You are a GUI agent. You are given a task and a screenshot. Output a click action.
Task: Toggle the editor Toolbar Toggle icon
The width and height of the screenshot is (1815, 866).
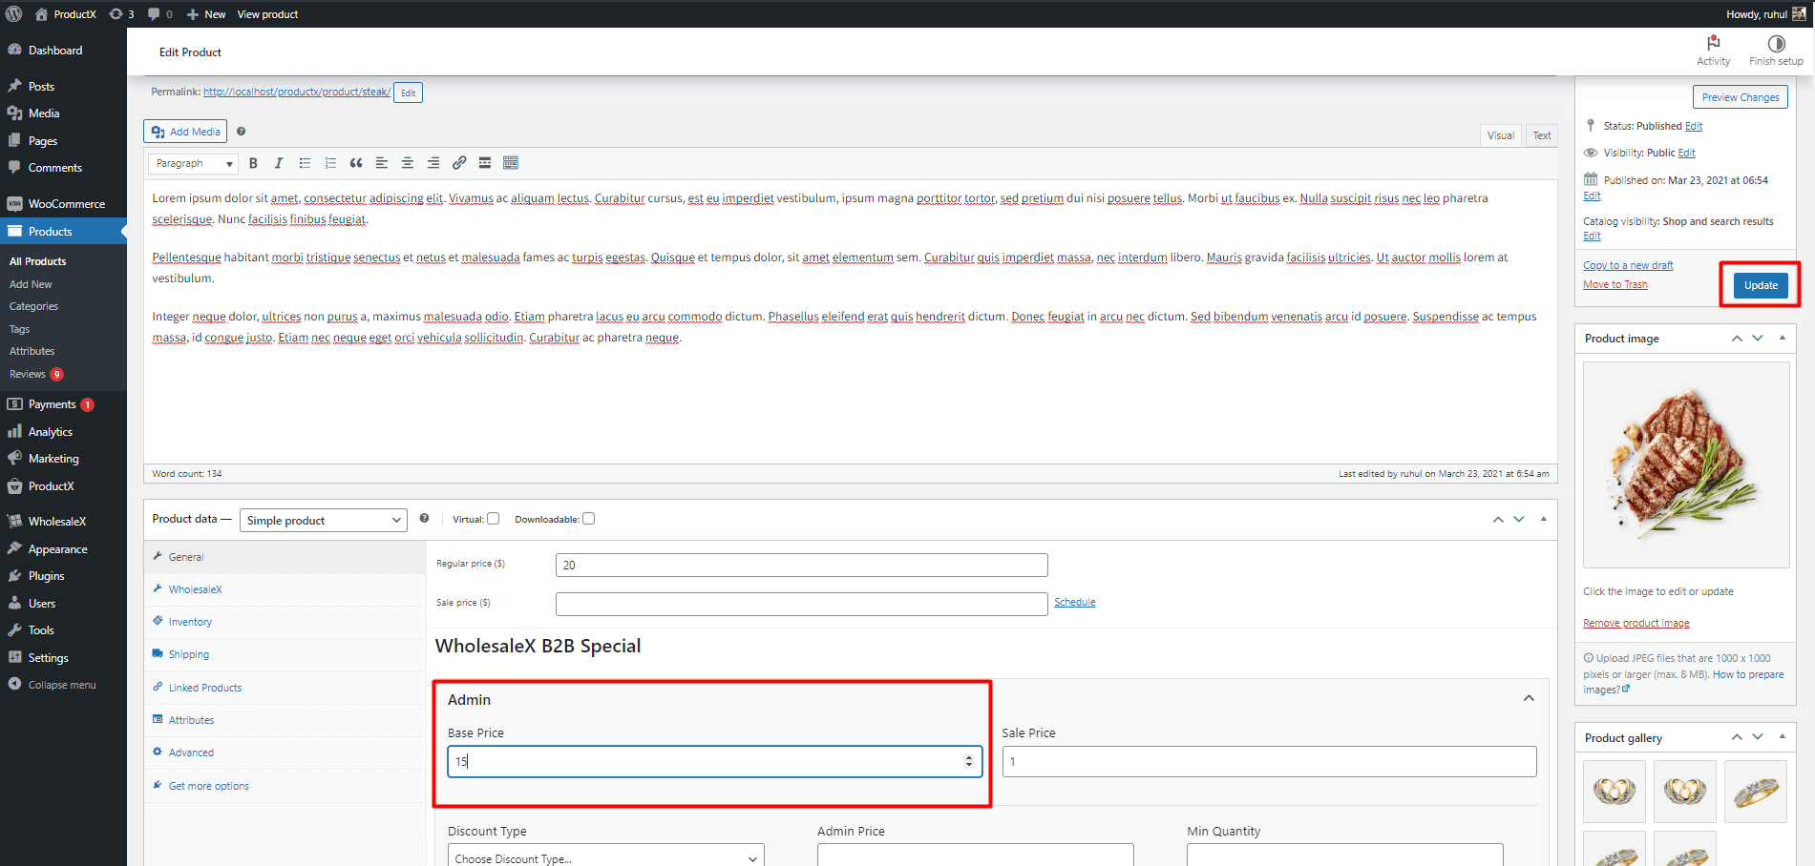tap(511, 163)
